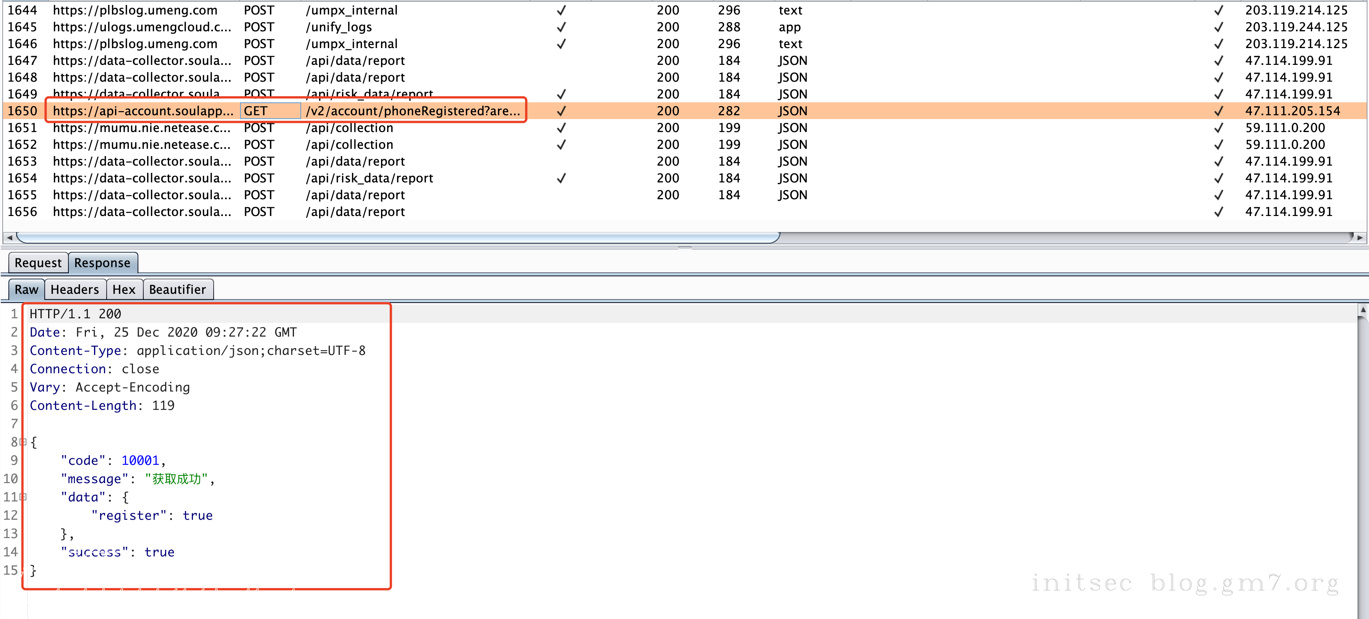Click the params checkmark on row 1654
This screenshot has height=619, width=1369.
561,178
